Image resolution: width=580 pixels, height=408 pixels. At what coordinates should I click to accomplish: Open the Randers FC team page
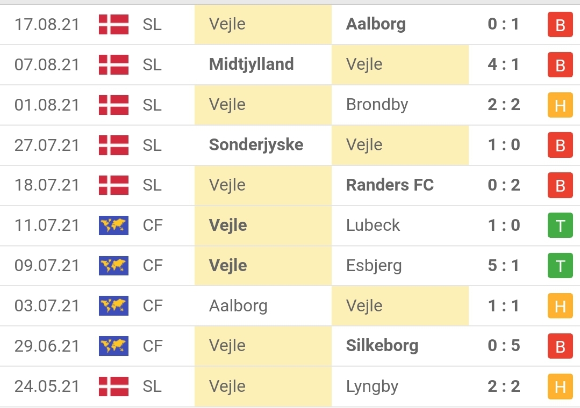pos(390,185)
